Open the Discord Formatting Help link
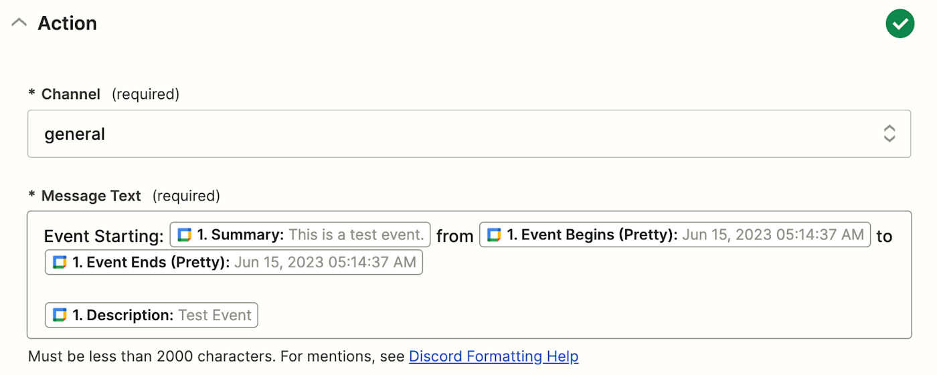937x375 pixels. tap(493, 356)
